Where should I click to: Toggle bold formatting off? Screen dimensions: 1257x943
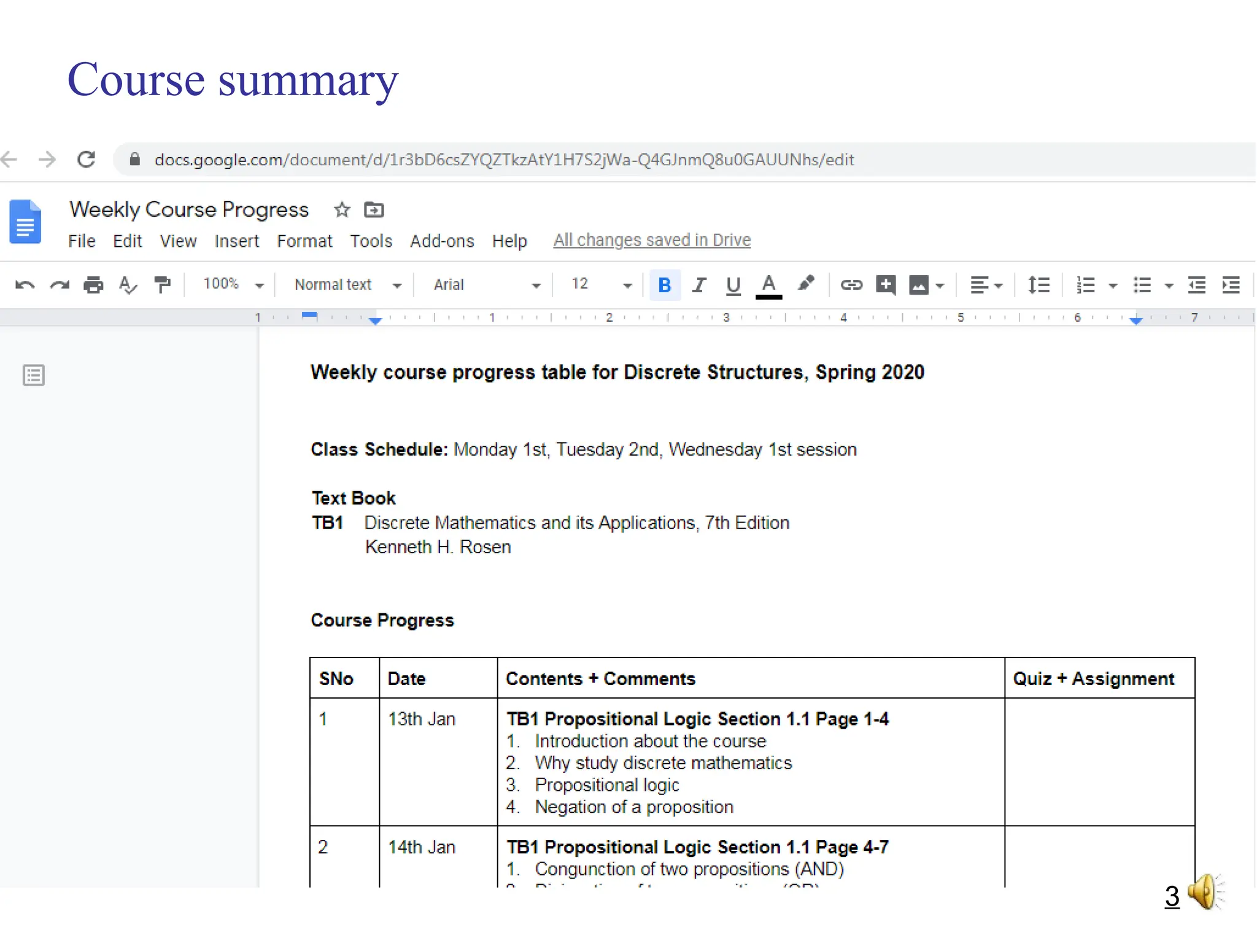(x=664, y=285)
